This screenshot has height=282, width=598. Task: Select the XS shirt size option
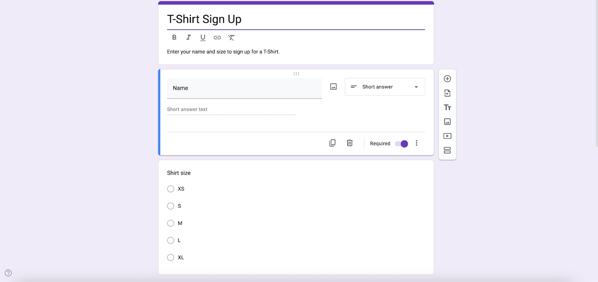(x=170, y=189)
